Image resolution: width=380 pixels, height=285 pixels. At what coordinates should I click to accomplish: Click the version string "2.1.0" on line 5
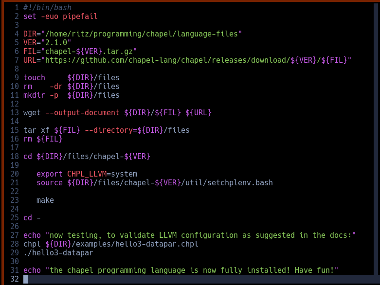(56, 42)
